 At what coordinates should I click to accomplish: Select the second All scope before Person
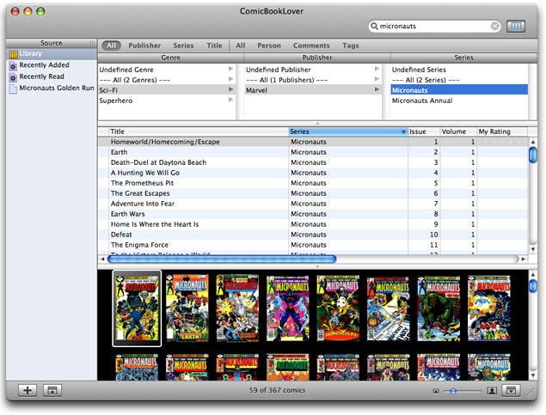pos(240,46)
